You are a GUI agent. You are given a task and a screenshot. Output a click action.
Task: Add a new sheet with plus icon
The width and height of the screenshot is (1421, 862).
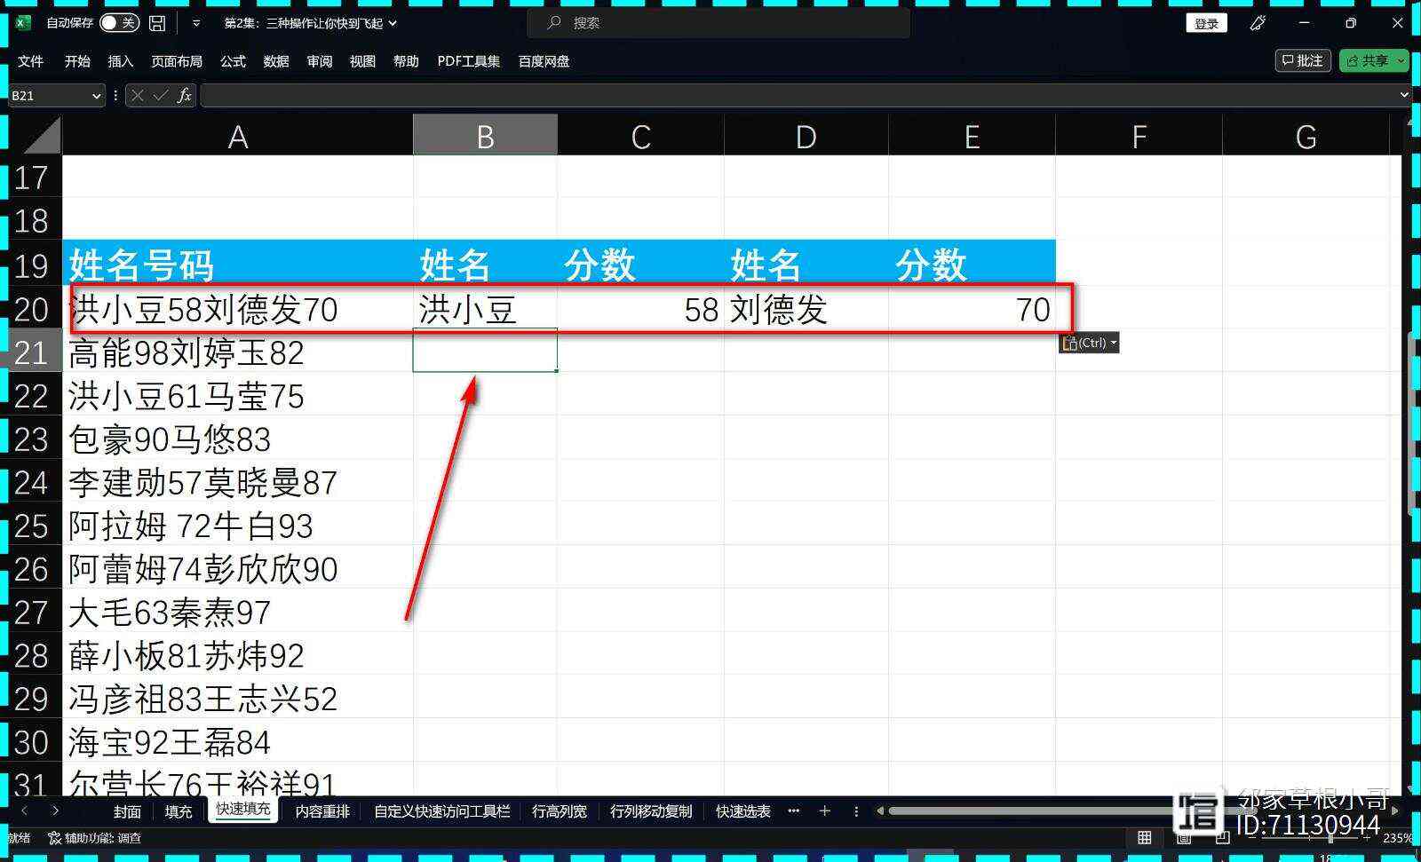824,811
